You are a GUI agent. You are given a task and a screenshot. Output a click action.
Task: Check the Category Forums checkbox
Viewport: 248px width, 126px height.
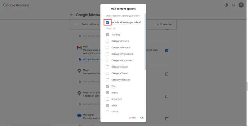(x=108, y=41)
